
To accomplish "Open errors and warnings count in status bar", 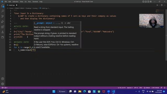I will pyautogui.click(x=4, y=88).
